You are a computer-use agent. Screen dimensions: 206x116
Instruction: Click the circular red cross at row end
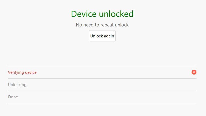coord(194,72)
